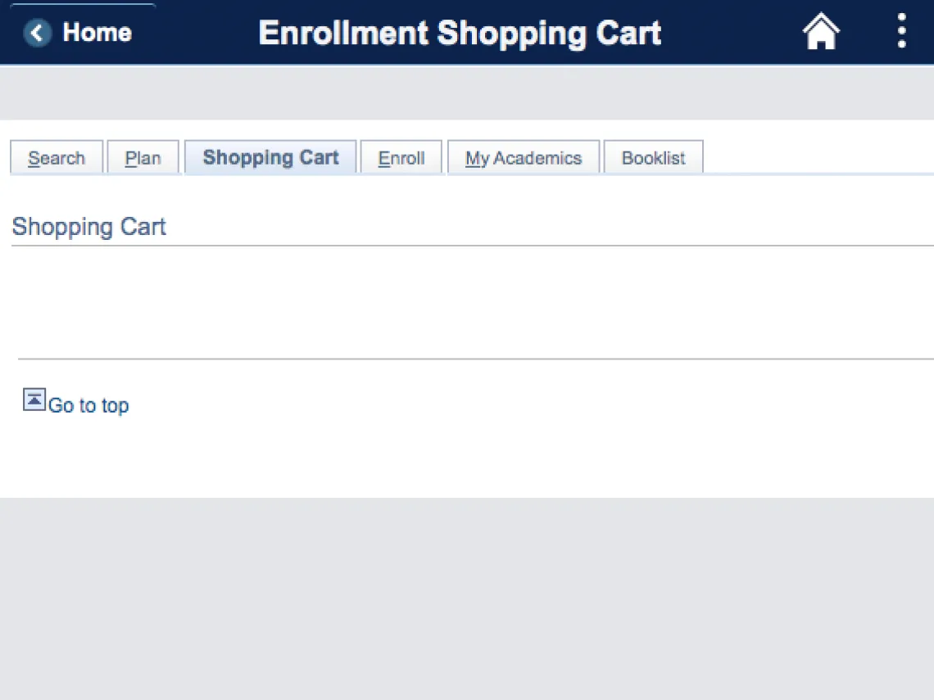This screenshot has width=934, height=700.
Task: Click the Shopping Cart section heading
Action: (89, 227)
